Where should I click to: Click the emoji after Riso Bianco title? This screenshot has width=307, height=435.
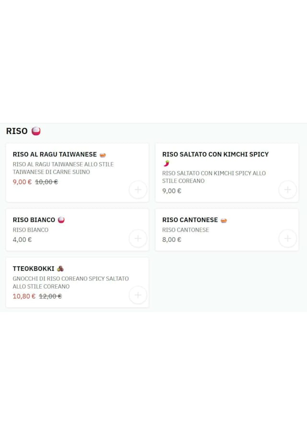(x=61, y=220)
